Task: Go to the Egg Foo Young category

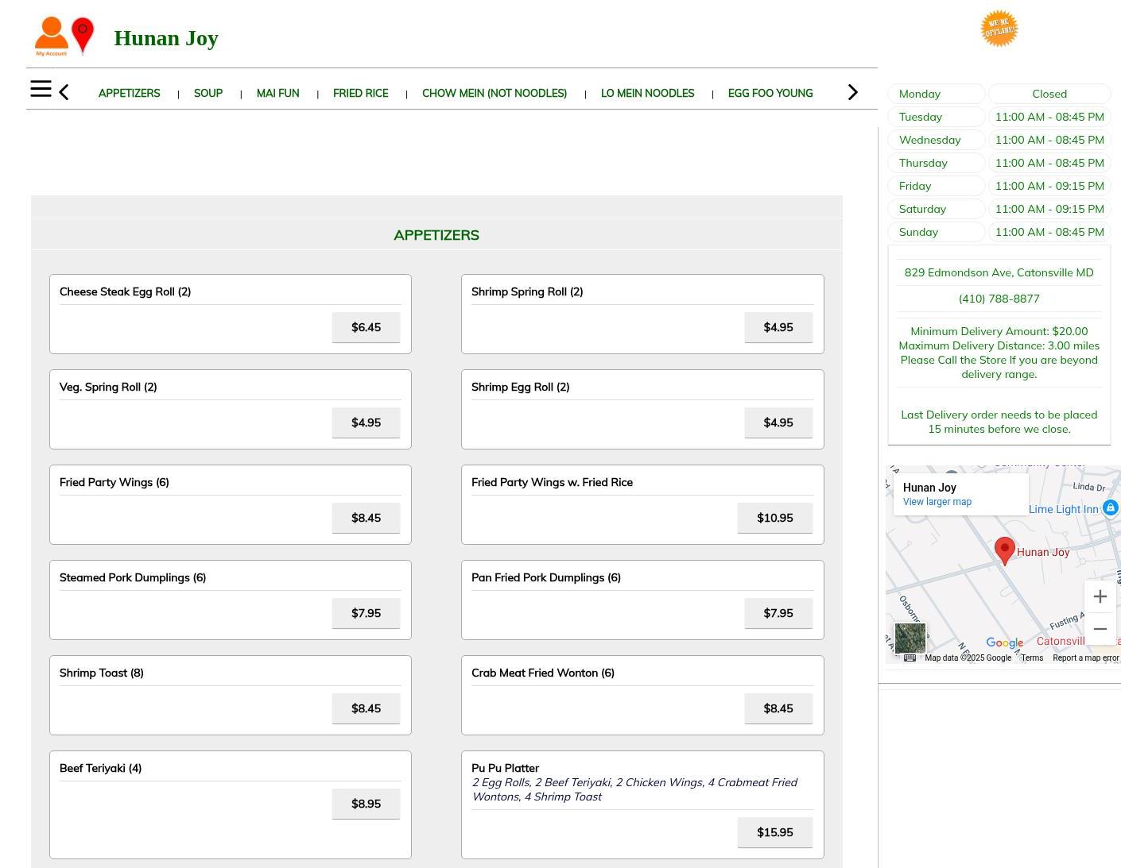Action: (770, 93)
